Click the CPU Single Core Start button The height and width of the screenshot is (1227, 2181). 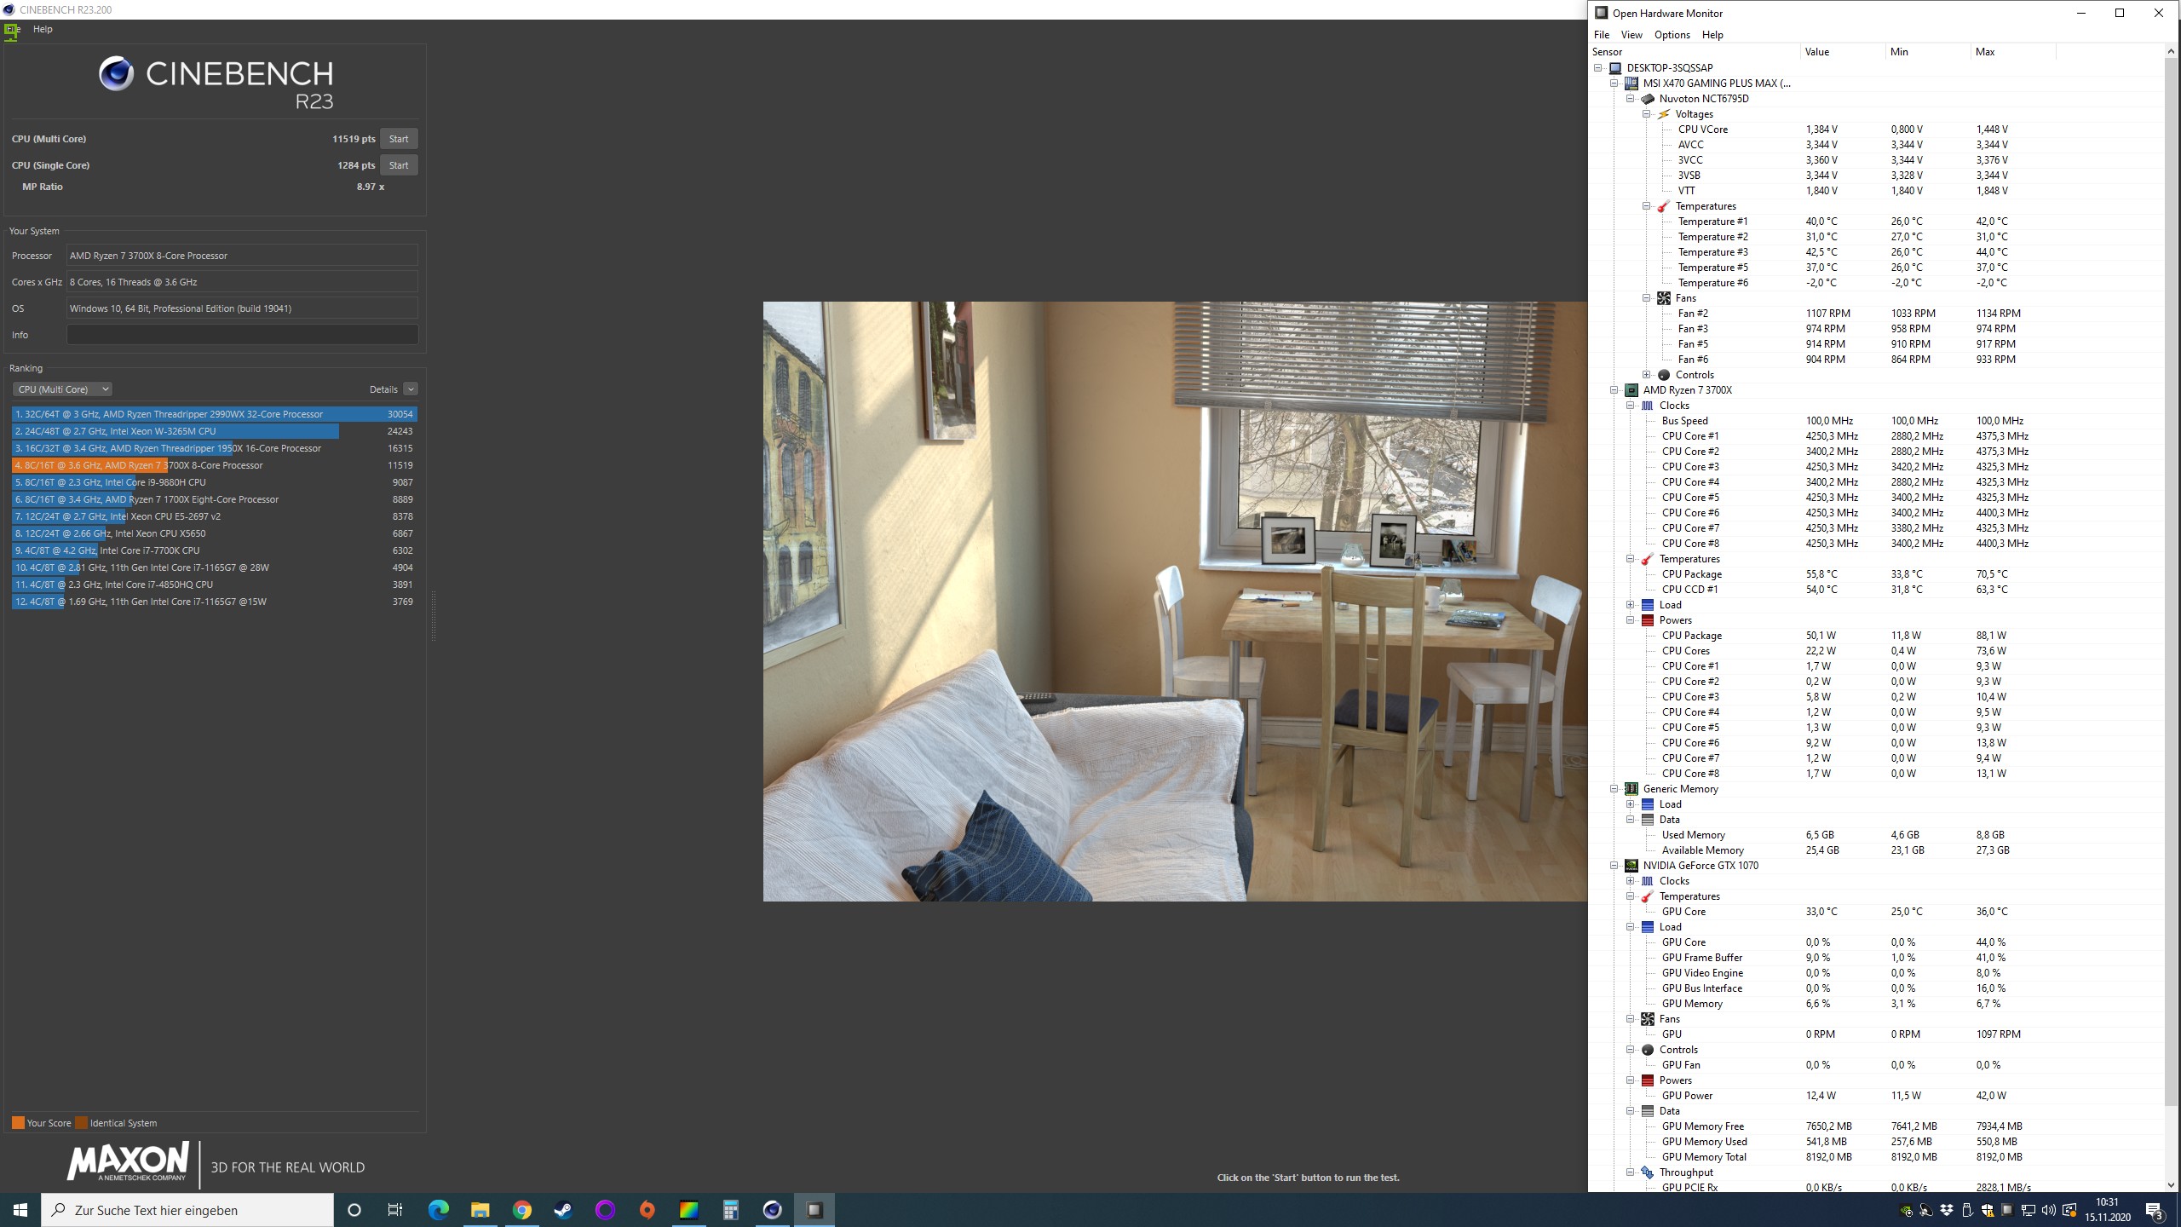click(x=399, y=164)
